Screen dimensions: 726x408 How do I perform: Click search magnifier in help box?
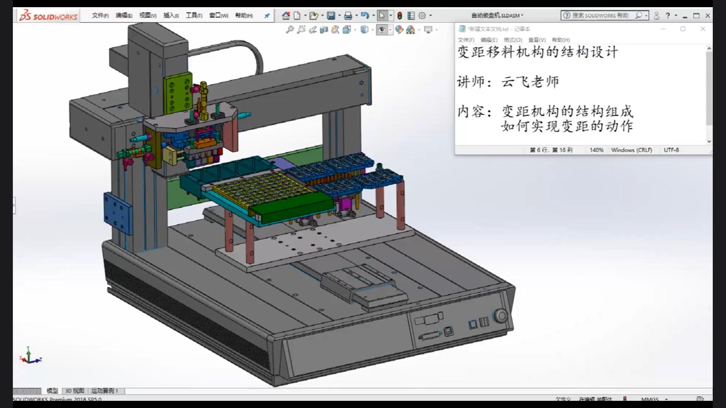click(x=639, y=15)
